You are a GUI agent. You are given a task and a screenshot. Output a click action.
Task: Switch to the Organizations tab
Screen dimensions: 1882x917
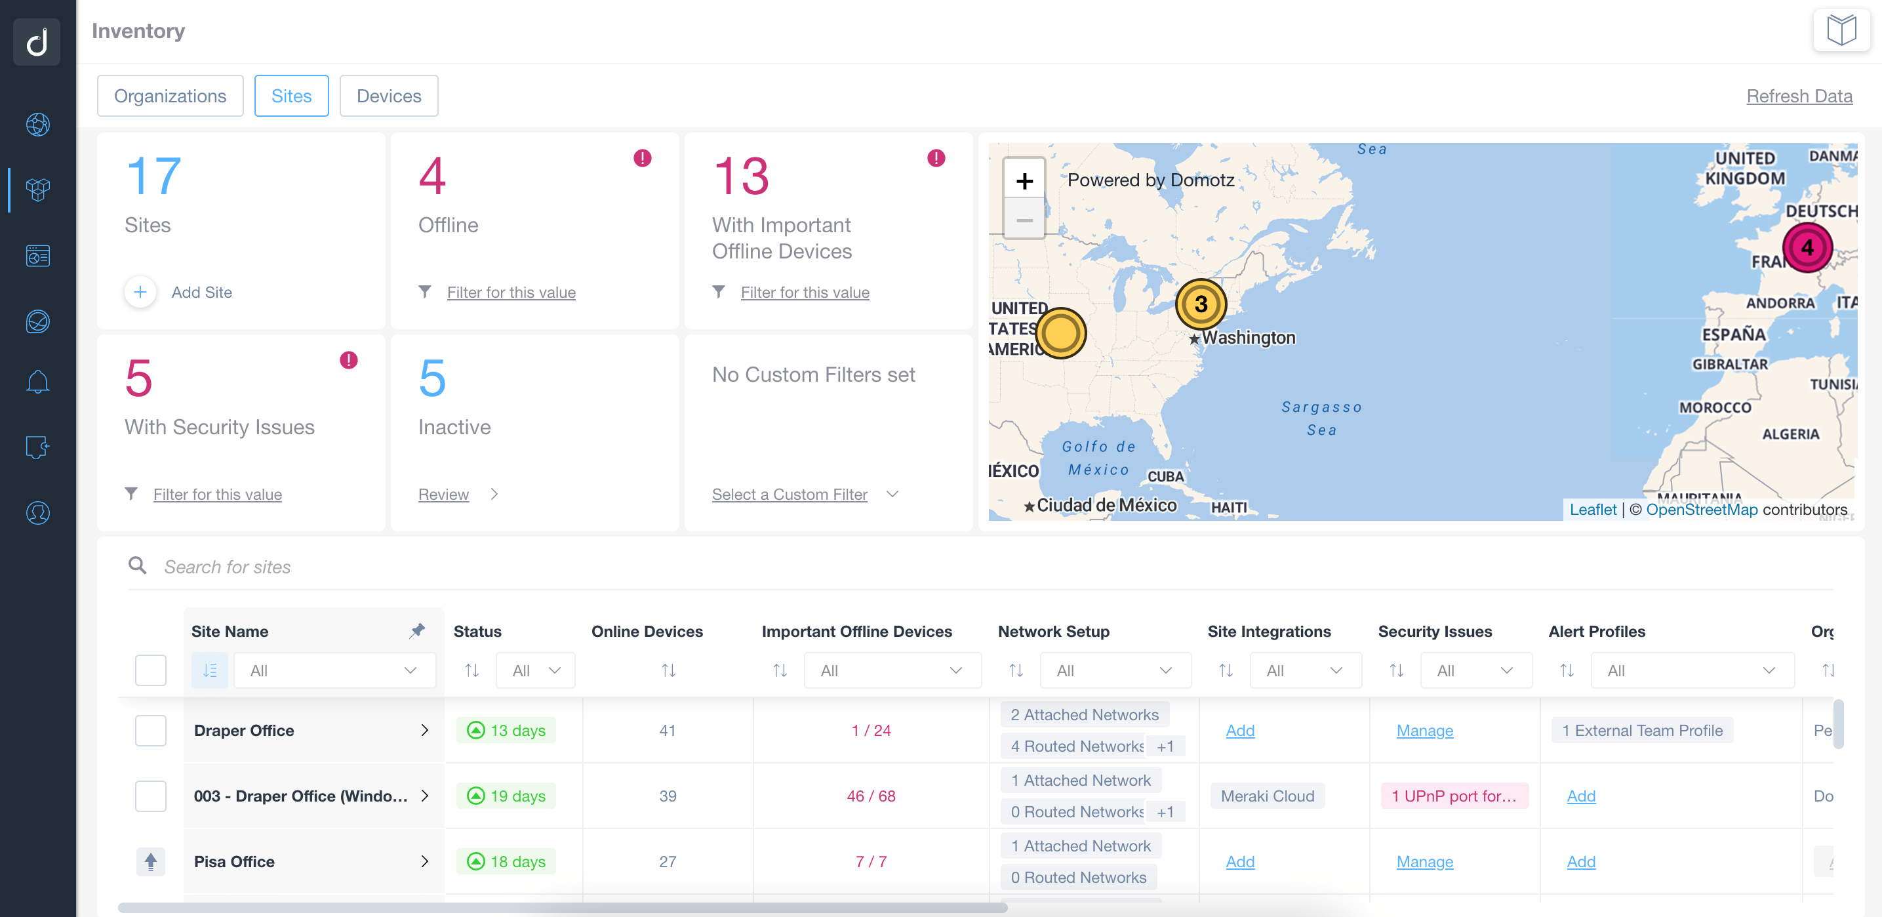pyautogui.click(x=170, y=96)
